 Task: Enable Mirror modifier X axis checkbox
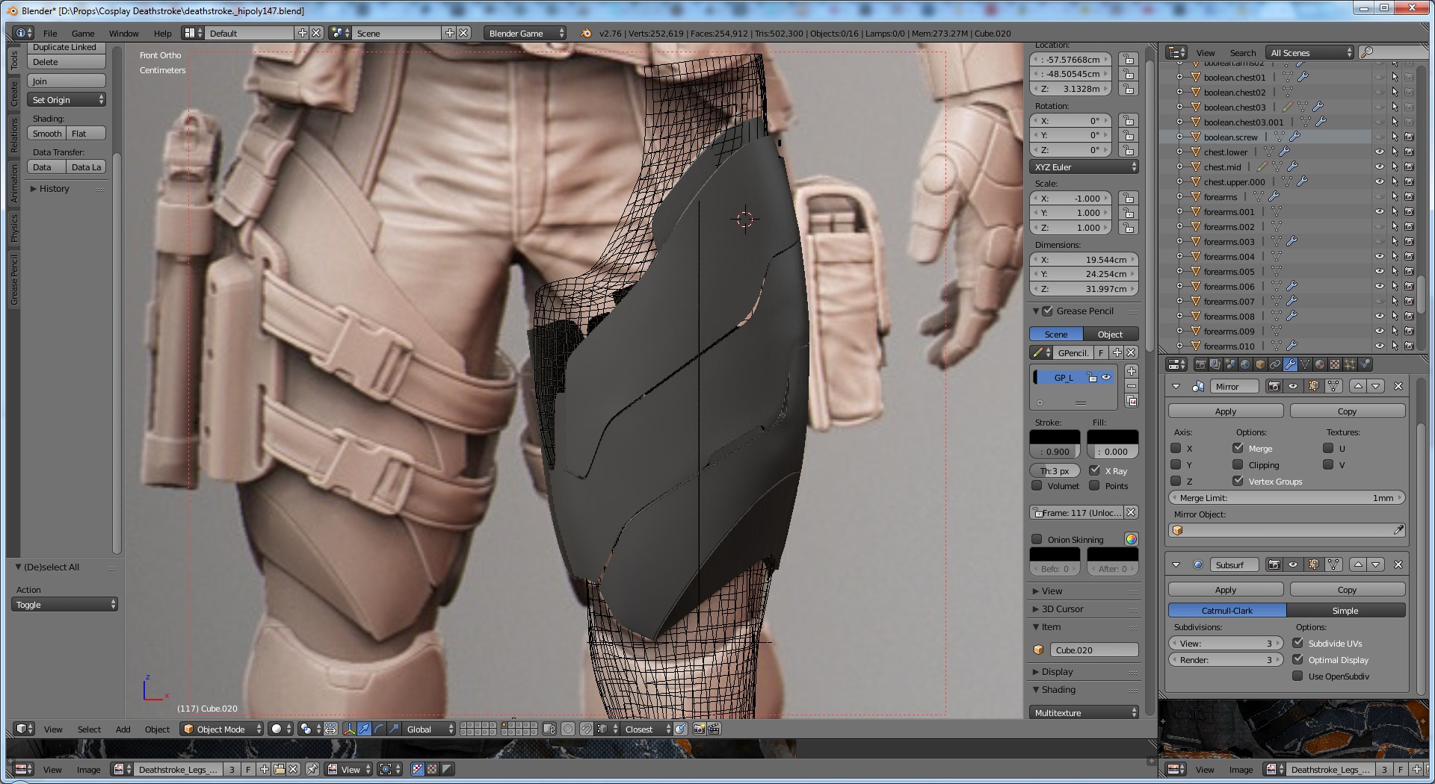pos(1176,448)
